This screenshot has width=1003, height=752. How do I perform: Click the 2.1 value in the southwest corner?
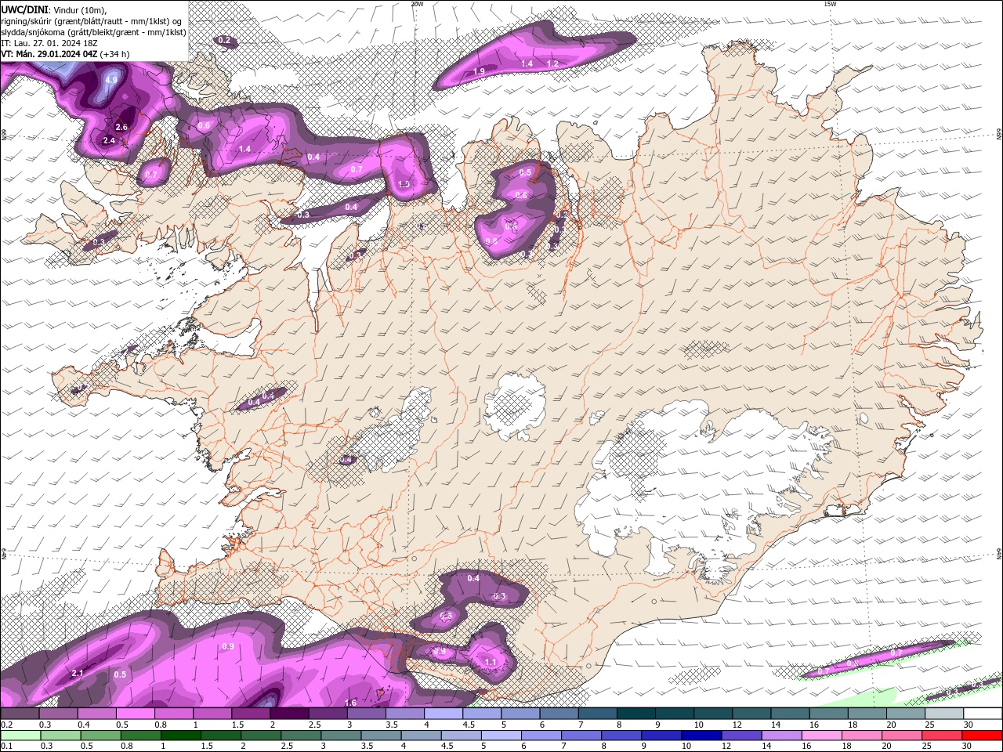click(x=78, y=673)
